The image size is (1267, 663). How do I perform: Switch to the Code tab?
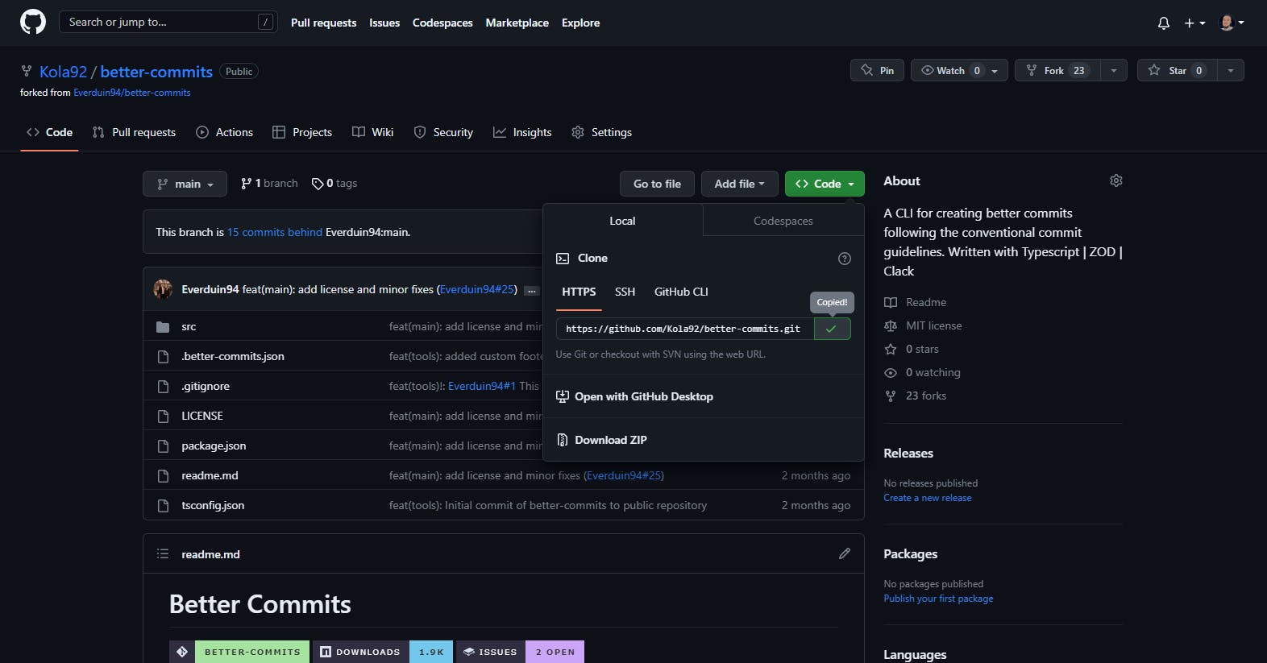(49, 132)
